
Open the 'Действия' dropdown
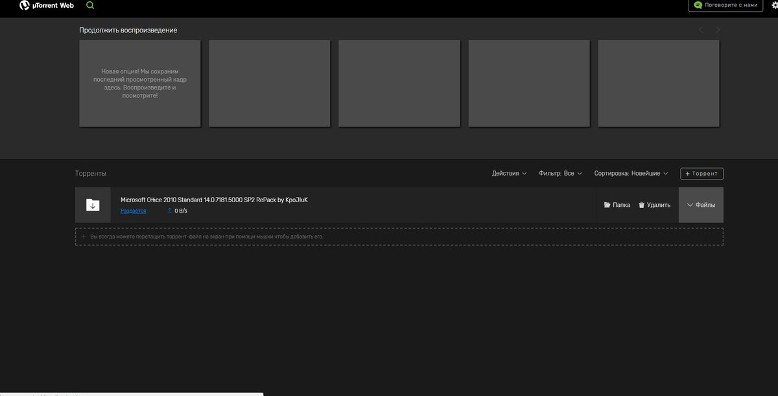509,174
